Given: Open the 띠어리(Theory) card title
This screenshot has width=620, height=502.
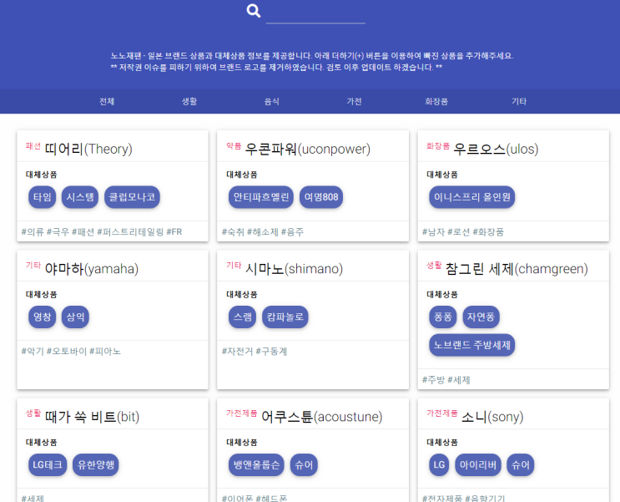Looking at the screenshot, I should [x=88, y=149].
